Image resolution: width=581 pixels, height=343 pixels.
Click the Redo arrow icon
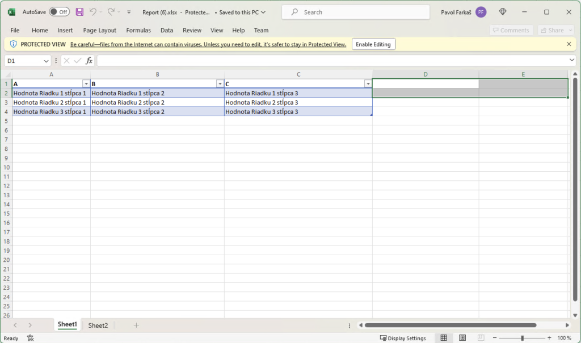click(111, 12)
